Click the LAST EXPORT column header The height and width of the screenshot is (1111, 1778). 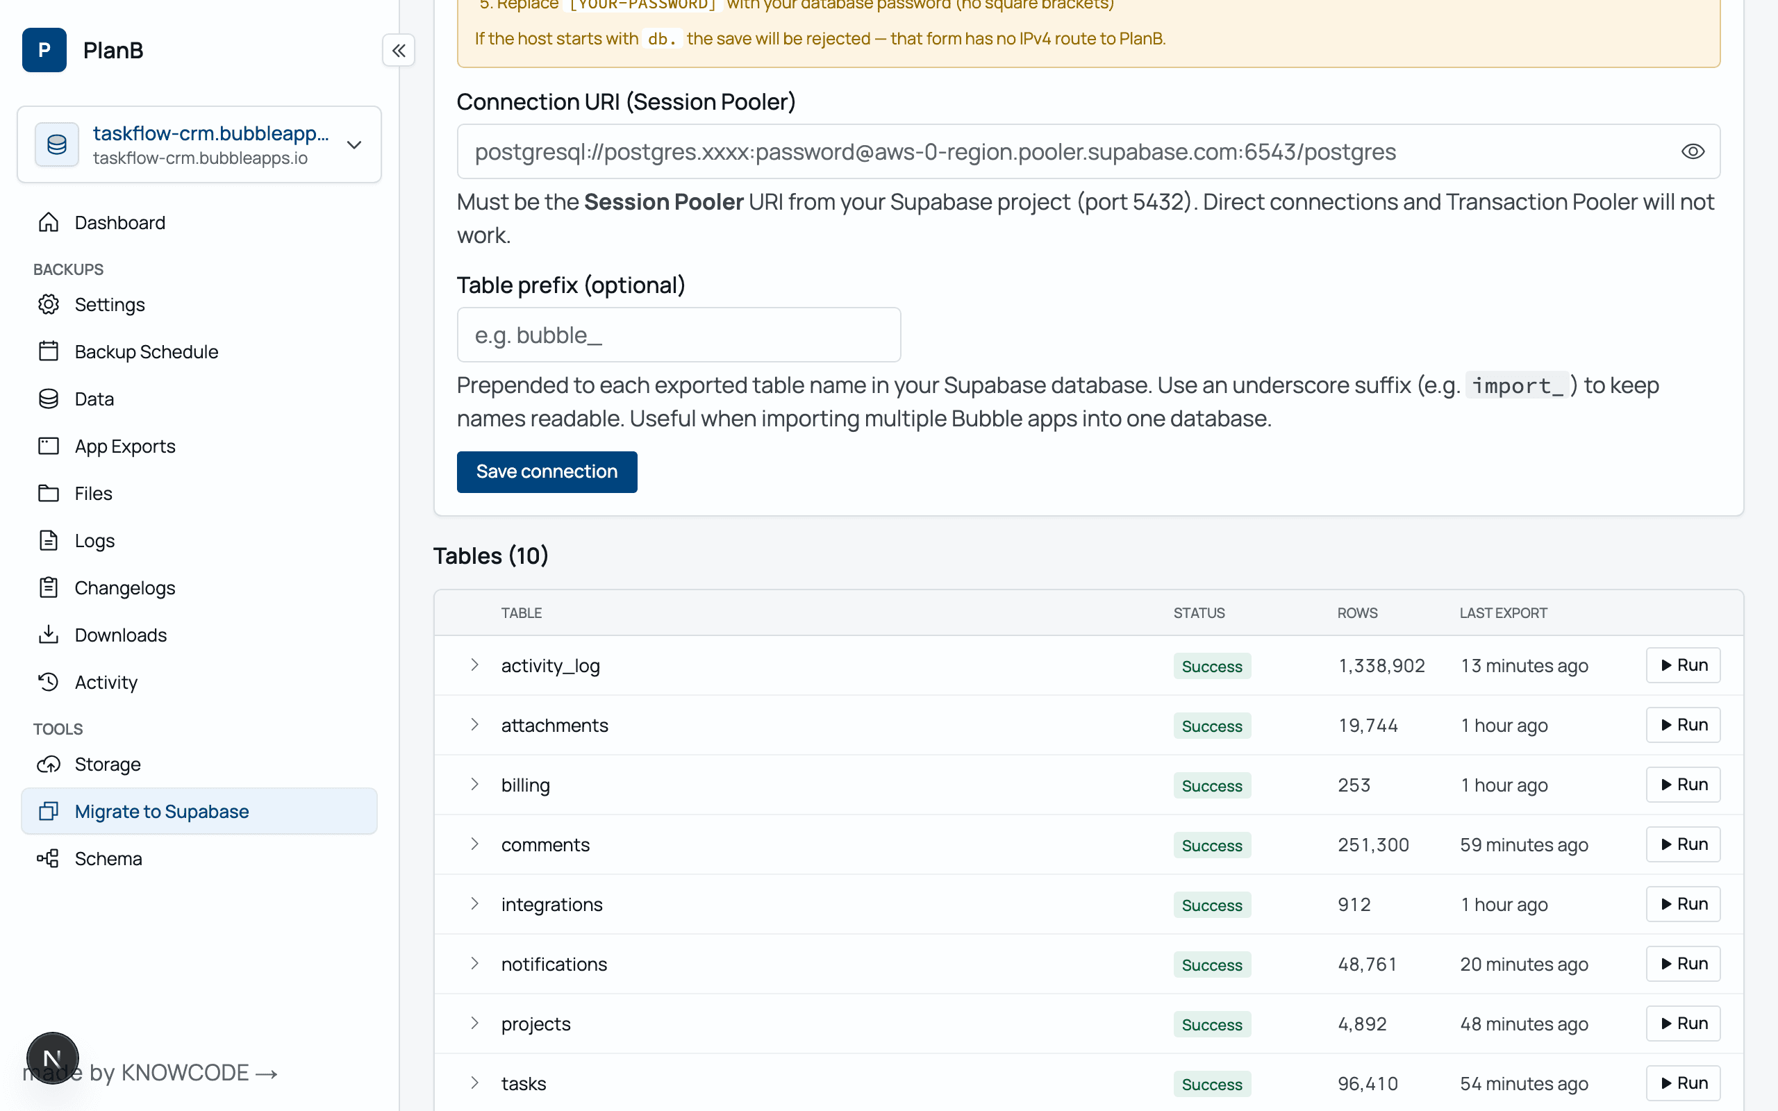click(x=1502, y=613)
